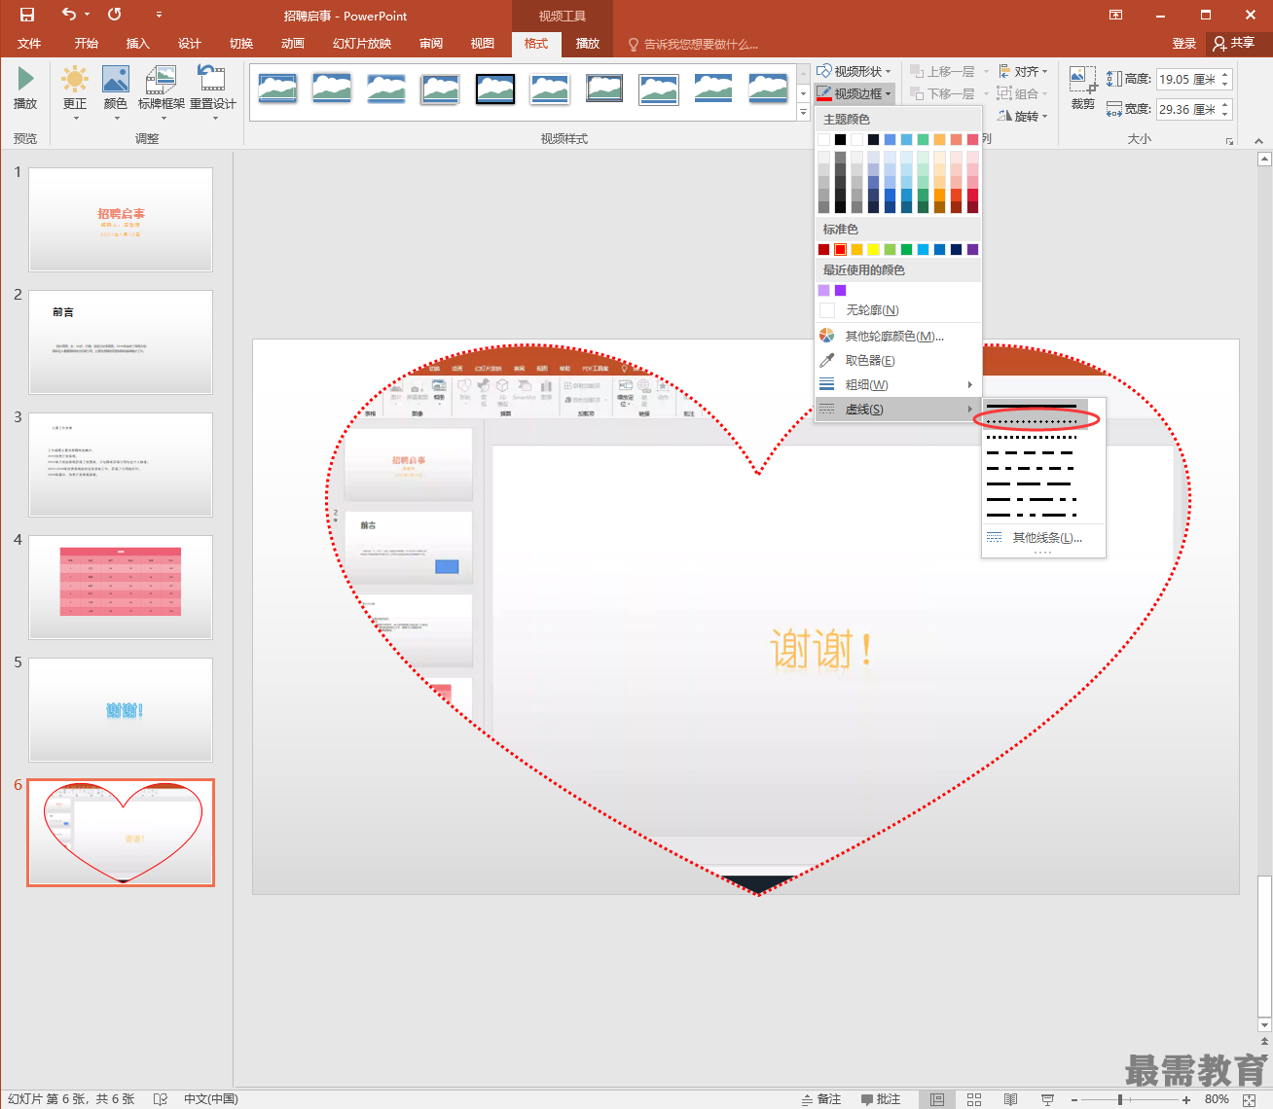
Task: Click the Undo arrow icon
Action: [x=69, y=15]
